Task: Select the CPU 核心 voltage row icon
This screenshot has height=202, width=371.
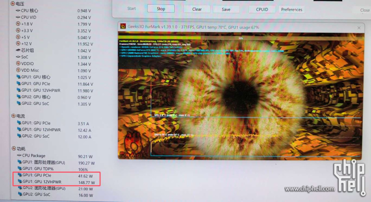Action: pyautogui.click(x=18, y=10)
